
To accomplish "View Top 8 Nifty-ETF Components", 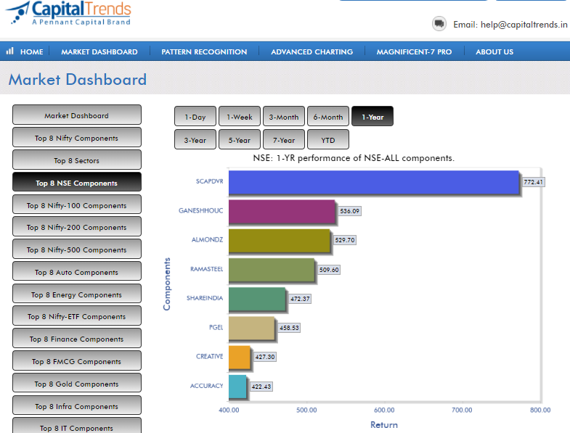I will click(77, 316).
